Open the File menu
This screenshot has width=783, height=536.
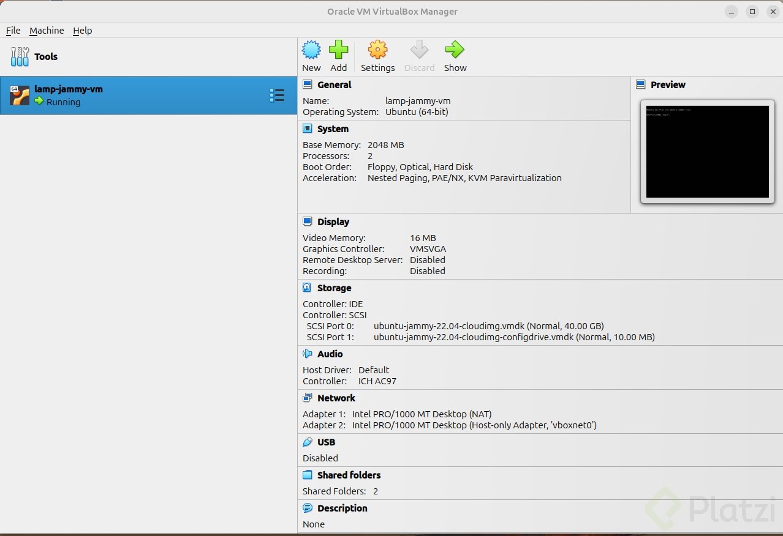click(13, 31)
